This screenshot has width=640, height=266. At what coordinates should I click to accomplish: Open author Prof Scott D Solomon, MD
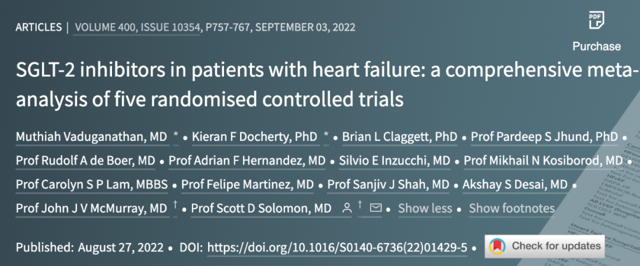coord(261,209)
